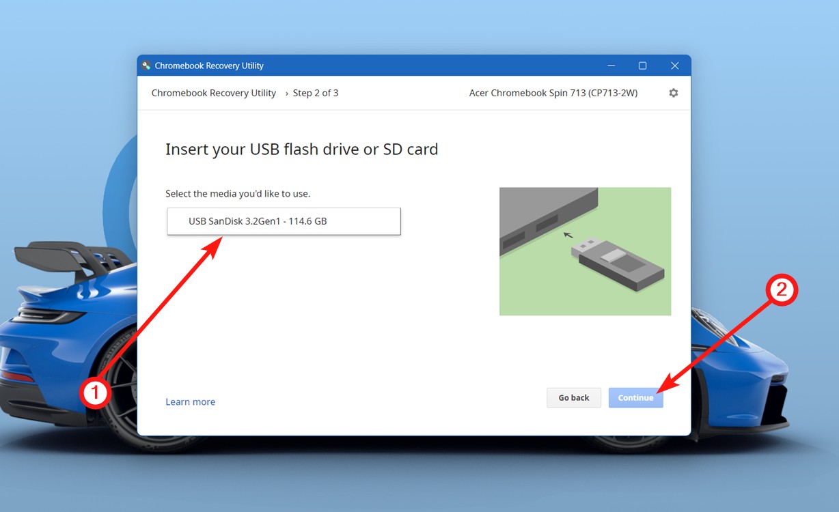This screenshot has width=839, height=512.
Task: Click the Chromebook Recovery Utility breadcrumb label
Action: point(213,92)
